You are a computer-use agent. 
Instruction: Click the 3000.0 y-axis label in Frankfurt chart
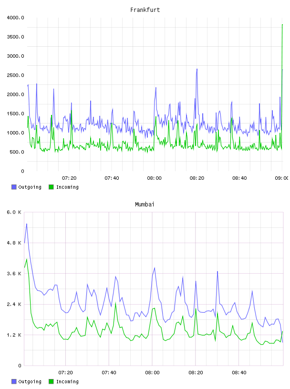(16, 56)
